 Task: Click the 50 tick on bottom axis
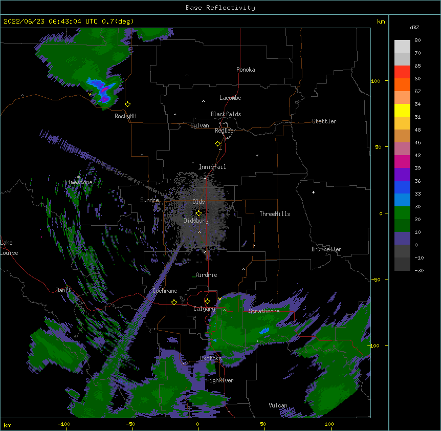pyautogui.click(x=263, y=424)
